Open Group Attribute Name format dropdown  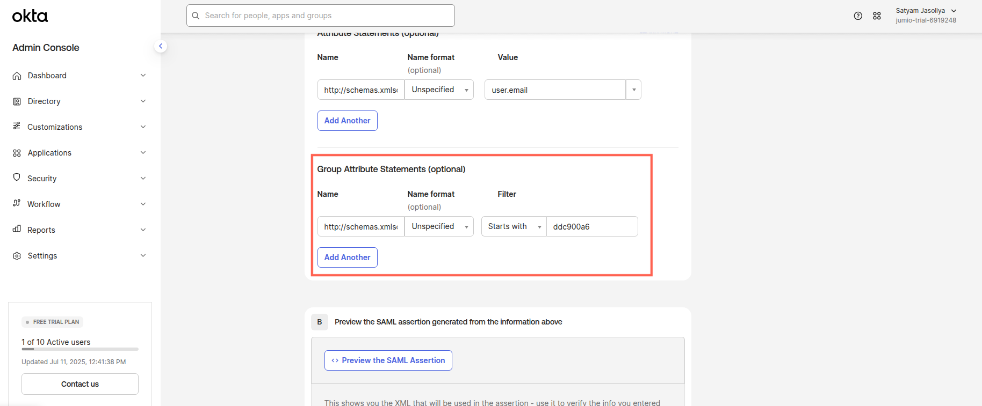click(x=439, y=226)
